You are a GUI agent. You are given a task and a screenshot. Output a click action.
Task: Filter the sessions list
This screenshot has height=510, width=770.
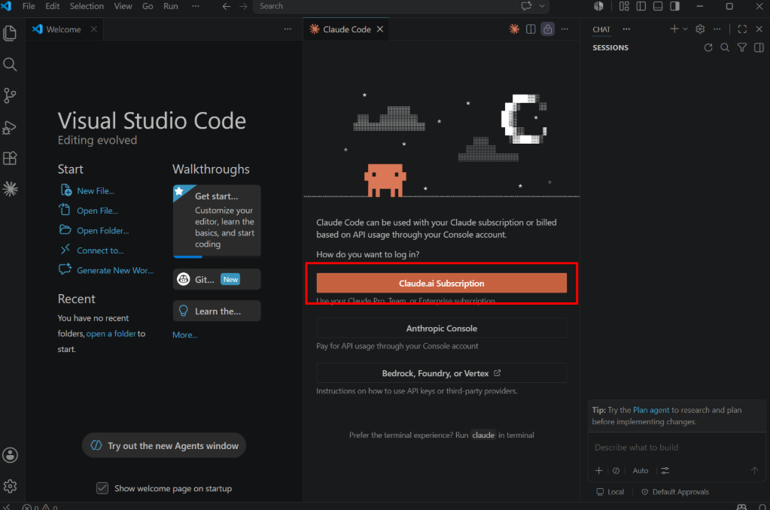[x=742, y=47]
